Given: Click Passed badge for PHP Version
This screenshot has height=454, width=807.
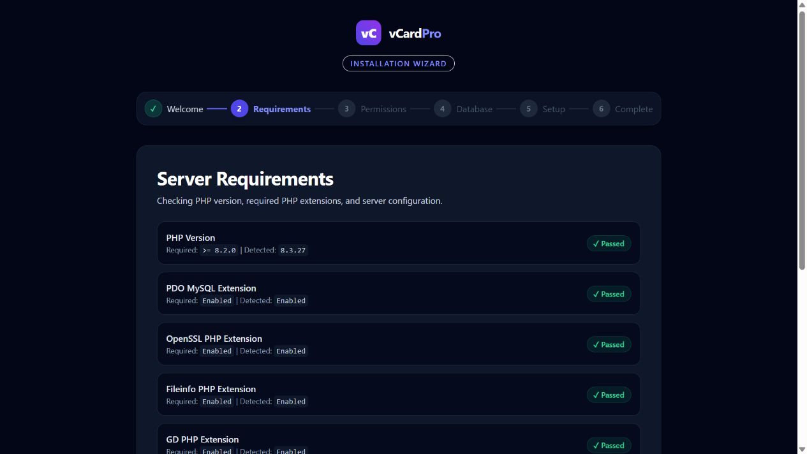Looking at the screenshot, I should point(609,244).
